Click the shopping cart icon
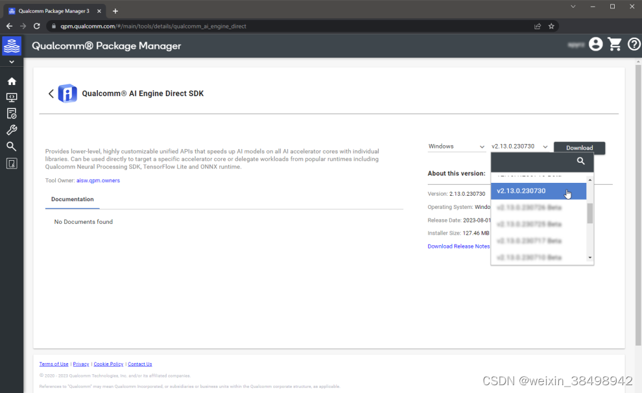Screen dimensions: 642x393 615,44
